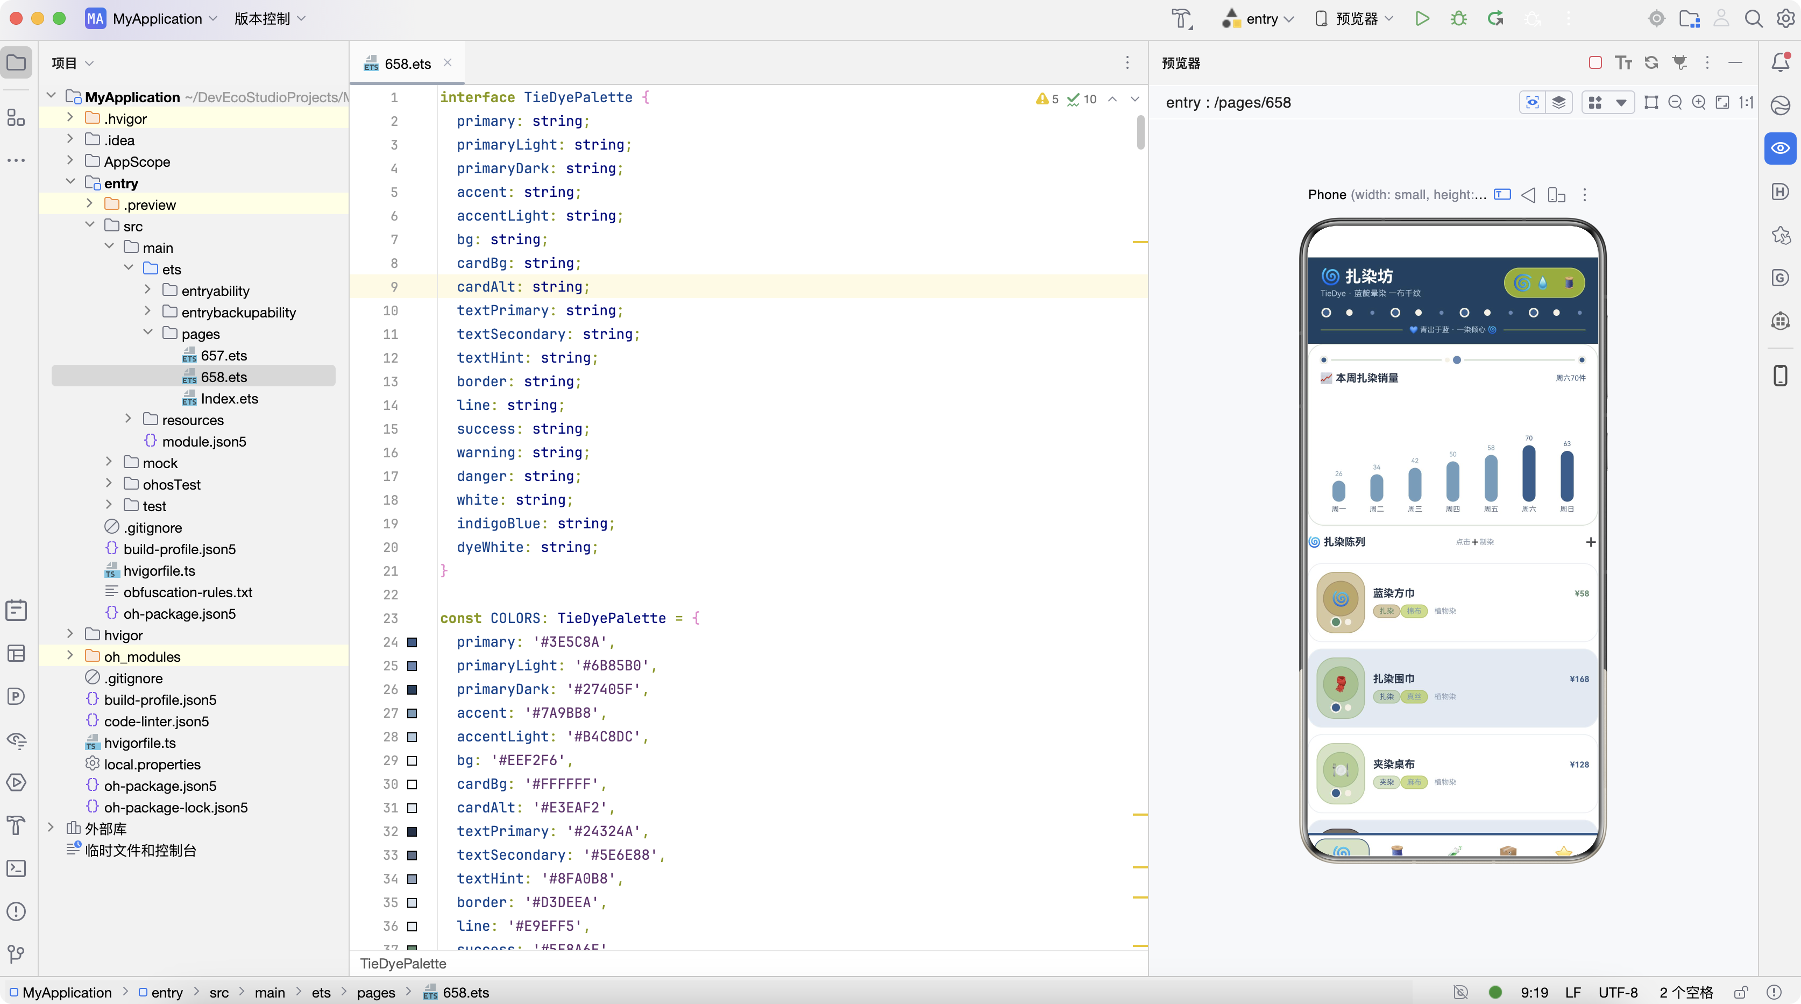The image size is (1801, 1004).
Task: Click back triangle in phone preview toolbar
Action: point(1528,195)
